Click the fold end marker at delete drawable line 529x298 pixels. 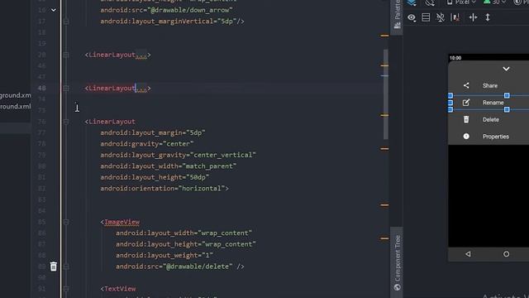pos(66,267)
